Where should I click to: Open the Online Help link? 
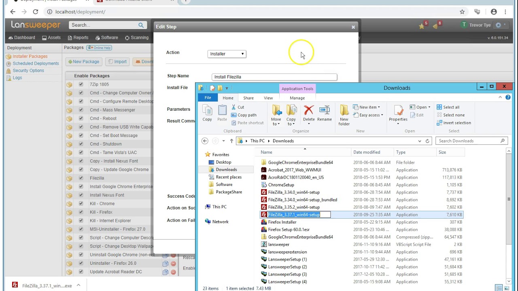(99, 48)
